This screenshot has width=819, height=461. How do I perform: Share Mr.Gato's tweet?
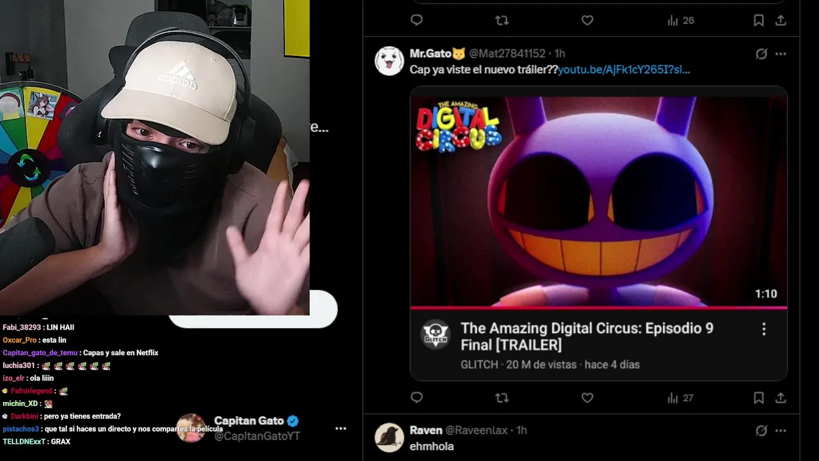click(781, 398)
